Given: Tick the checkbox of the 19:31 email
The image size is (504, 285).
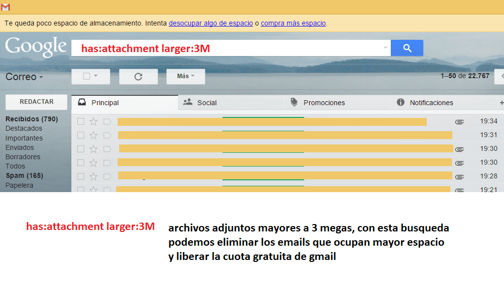Looking at the screenshot, I should tap(81, 135).
